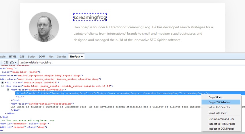Click the div id="respond" class="drop" line
Viewport: 245px width, 134px height.
point(24,127)
